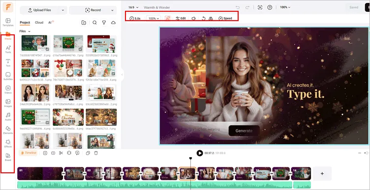
Task: Flip the clip with mirror icon
Action: click(x=211, y=18)
